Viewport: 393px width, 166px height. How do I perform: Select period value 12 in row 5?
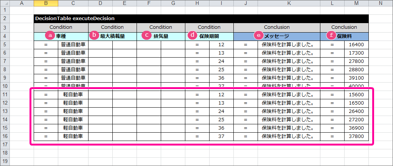221,45
